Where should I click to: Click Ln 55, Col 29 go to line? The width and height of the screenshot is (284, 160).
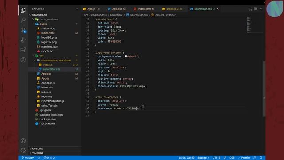point(186,158)
